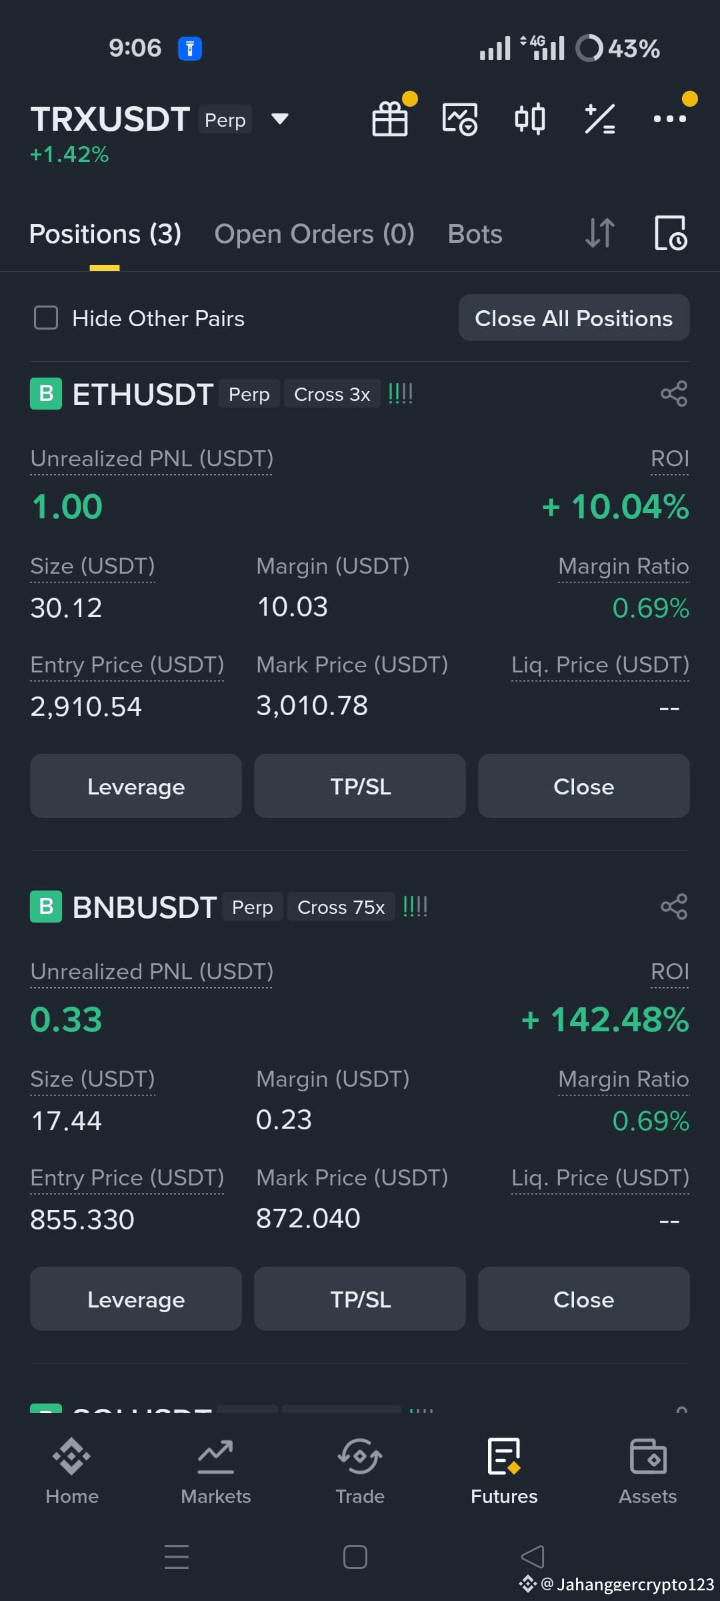Screen dimensions: 720x1601
Task: Open the ETHUSDT Cross 3x margin selector
Action: [332, 394]
